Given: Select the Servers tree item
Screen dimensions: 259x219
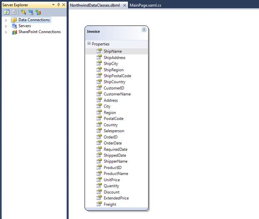Looking at the screenshot, I should coord(24,26).
